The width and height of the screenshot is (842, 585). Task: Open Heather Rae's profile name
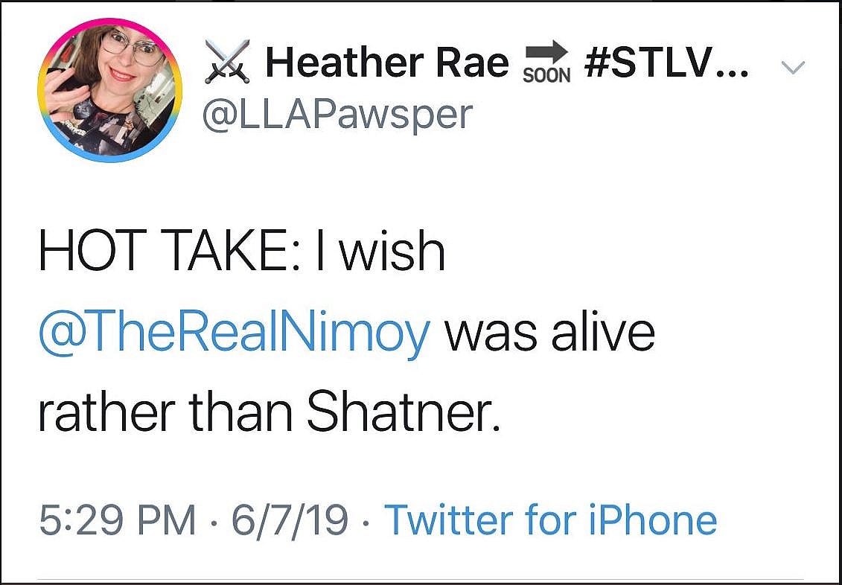point(387,63)
